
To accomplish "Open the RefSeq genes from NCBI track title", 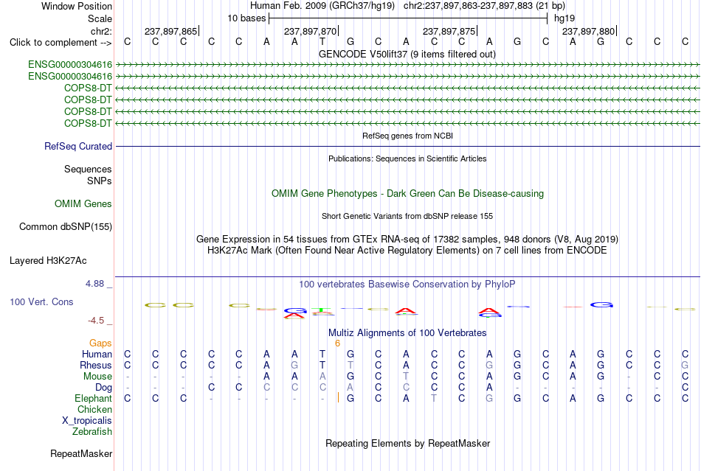I will coord(407,136).
